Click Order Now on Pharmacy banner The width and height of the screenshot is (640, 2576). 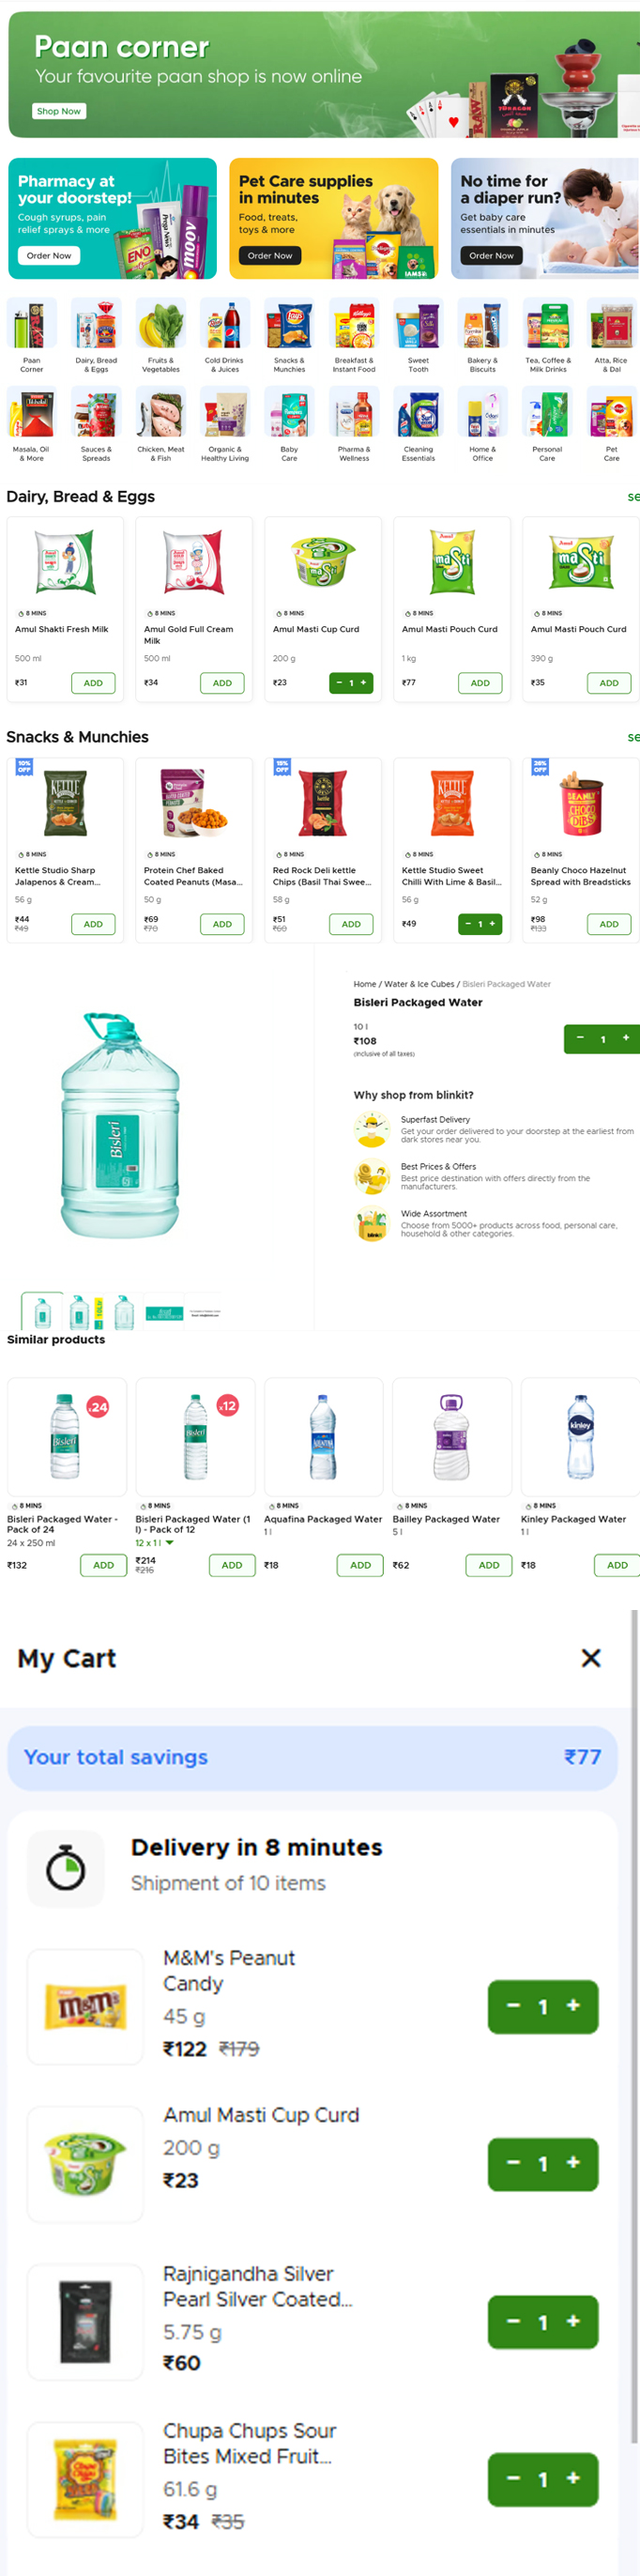[x=49, y=256]
